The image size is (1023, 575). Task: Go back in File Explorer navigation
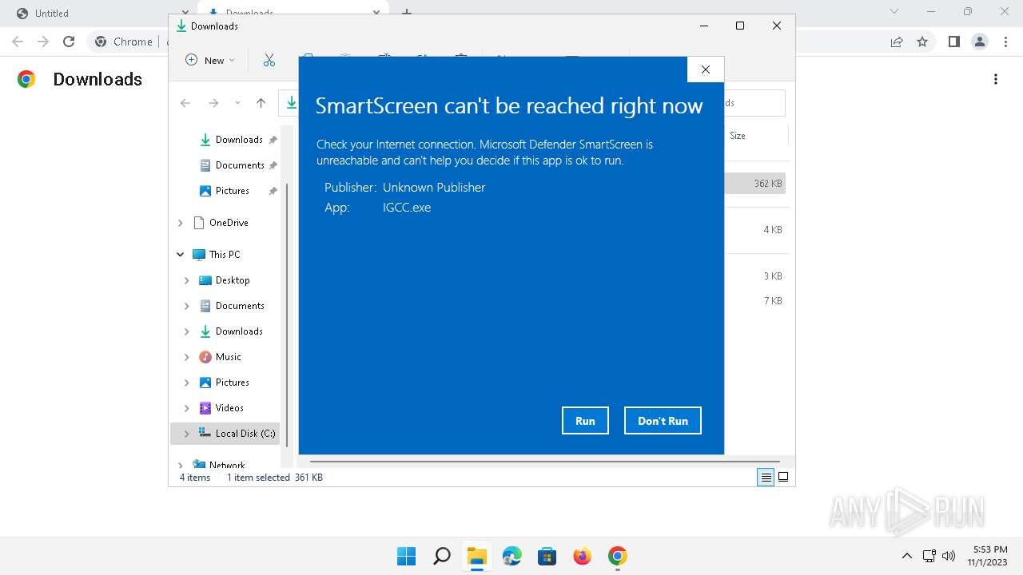185,103
